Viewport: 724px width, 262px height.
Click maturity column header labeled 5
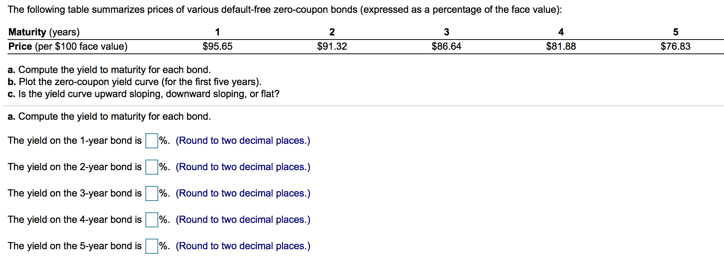675,32
